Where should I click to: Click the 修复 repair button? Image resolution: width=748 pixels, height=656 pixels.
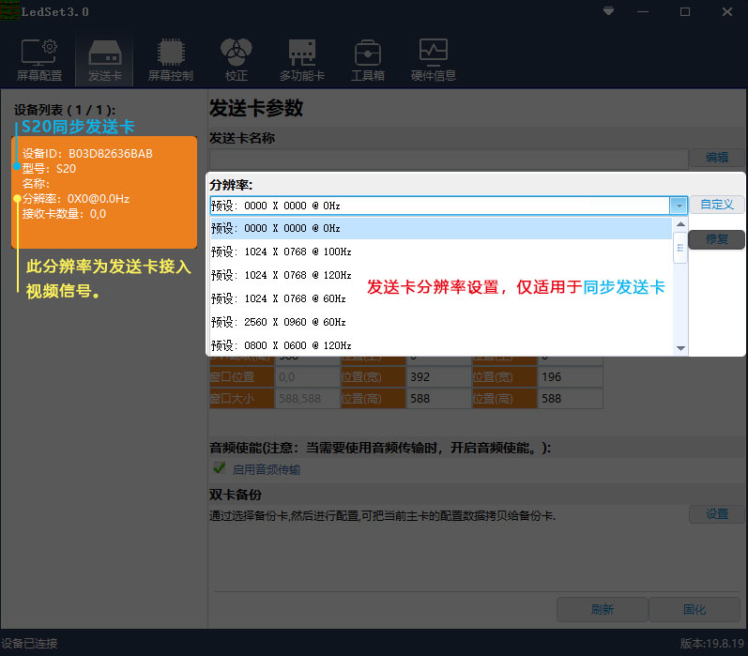[x=716, y=239]
